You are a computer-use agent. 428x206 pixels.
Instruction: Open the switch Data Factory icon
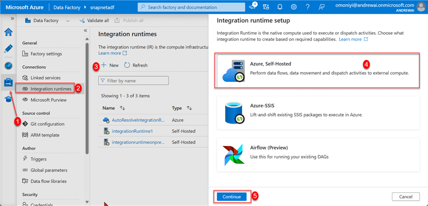(x=265, y=7)
